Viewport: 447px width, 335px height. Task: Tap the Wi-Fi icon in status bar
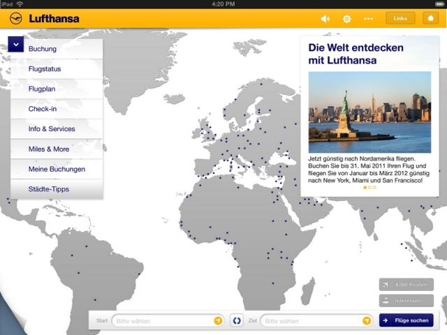pyautogui.click(x=20, y=4)
